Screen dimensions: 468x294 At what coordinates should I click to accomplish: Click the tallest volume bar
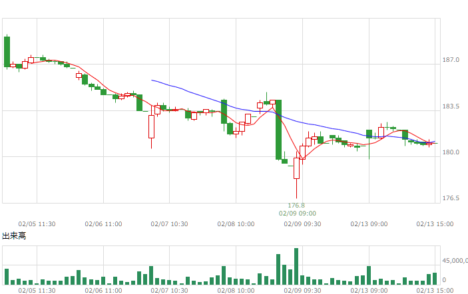[x=296, y=266]
